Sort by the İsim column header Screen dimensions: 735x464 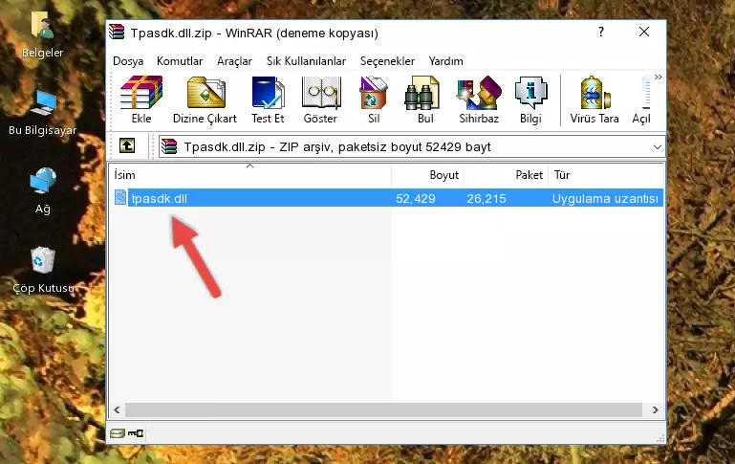(x=250, y=175)
